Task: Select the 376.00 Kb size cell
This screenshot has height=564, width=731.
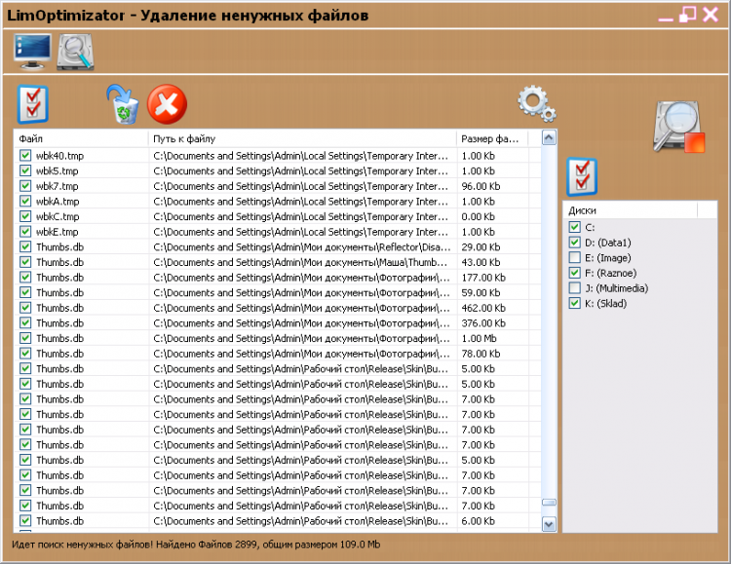Action: click(483, 323)
